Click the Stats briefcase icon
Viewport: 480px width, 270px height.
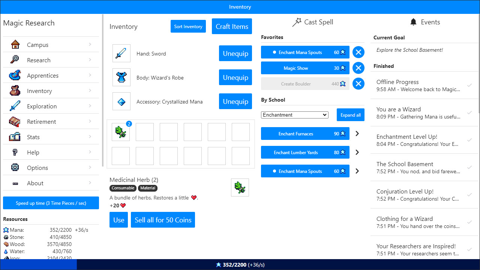pyautogui.click(x=15, y=136)
